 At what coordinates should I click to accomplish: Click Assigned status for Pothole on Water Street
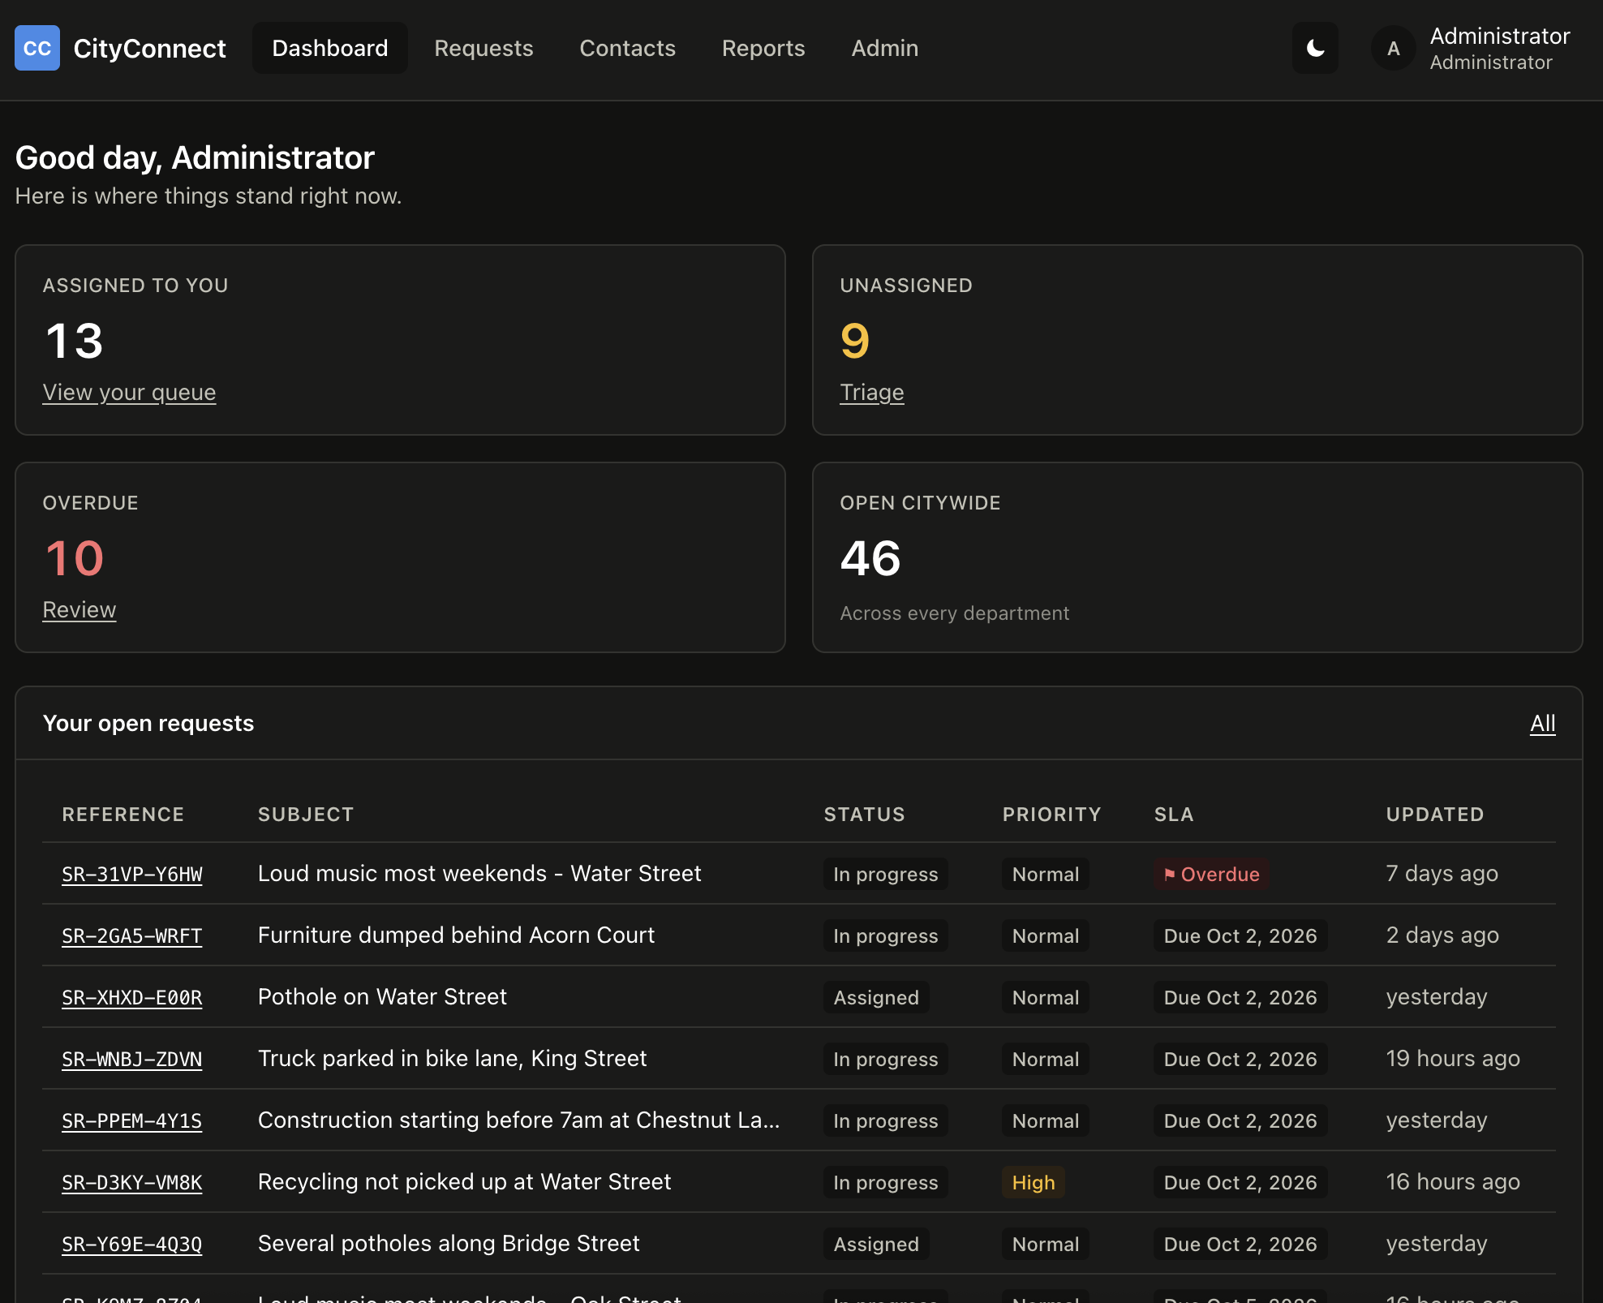pos(876,997)
